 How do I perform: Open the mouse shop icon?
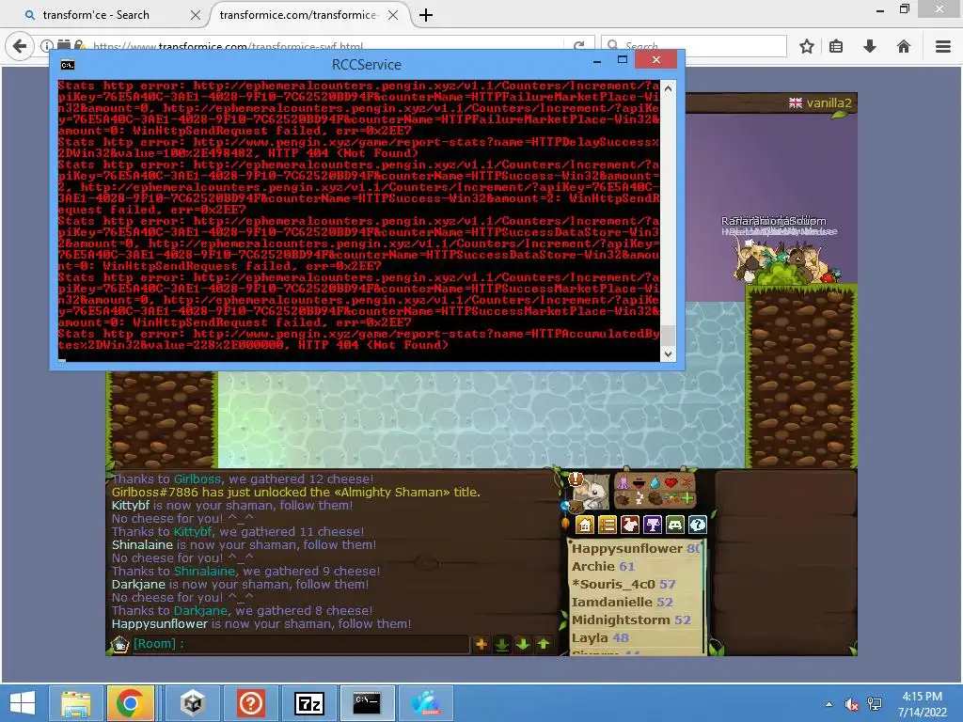[x=630, y=525]
